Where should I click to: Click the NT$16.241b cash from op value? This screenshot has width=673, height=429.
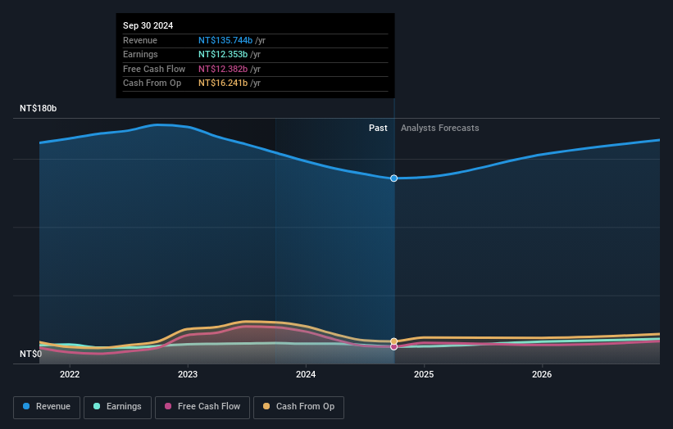click(223, 84)
